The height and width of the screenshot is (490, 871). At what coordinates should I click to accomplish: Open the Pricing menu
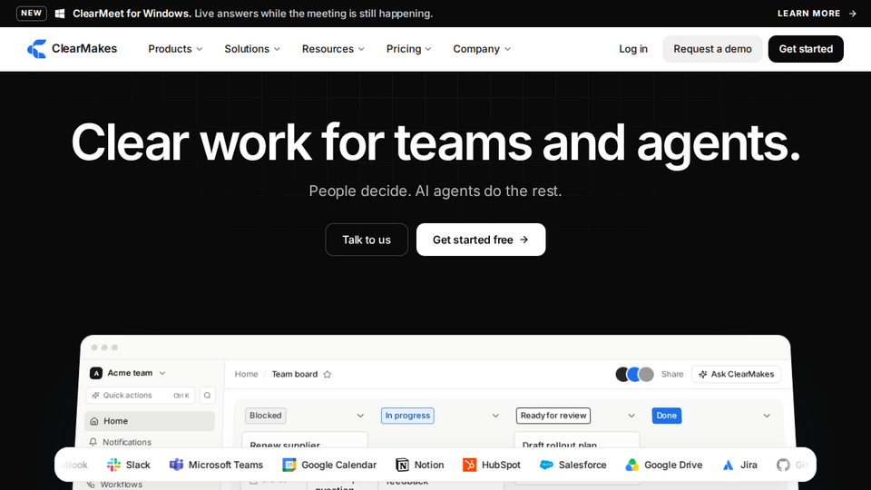(x=409, y=49)
